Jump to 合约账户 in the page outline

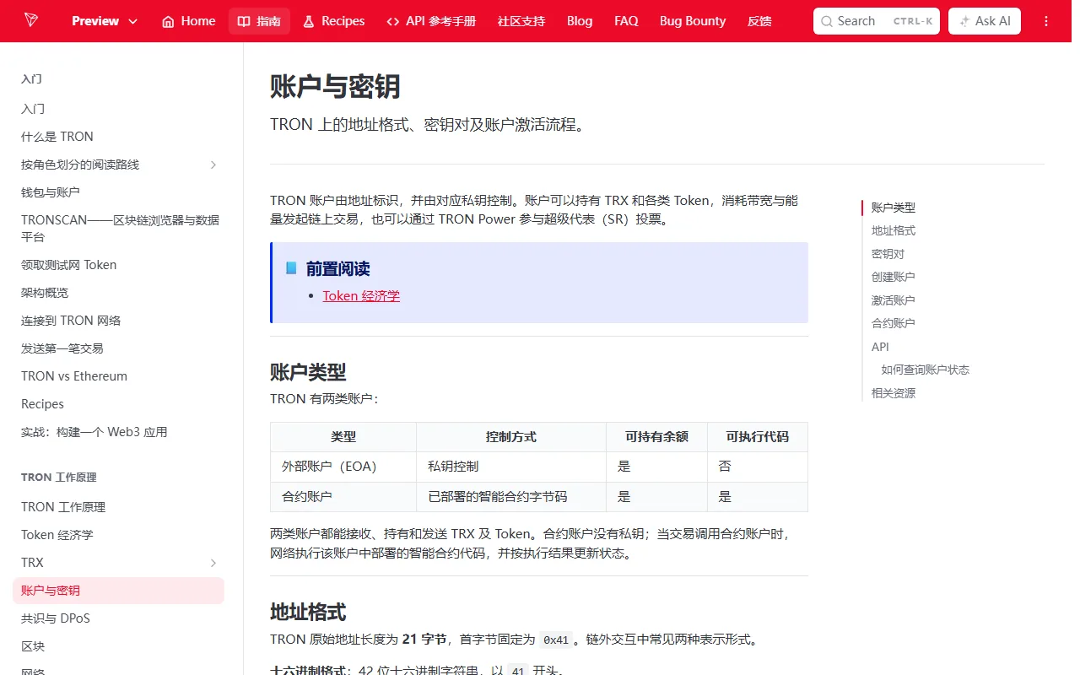pyautogui.click(x=894, y=323)
